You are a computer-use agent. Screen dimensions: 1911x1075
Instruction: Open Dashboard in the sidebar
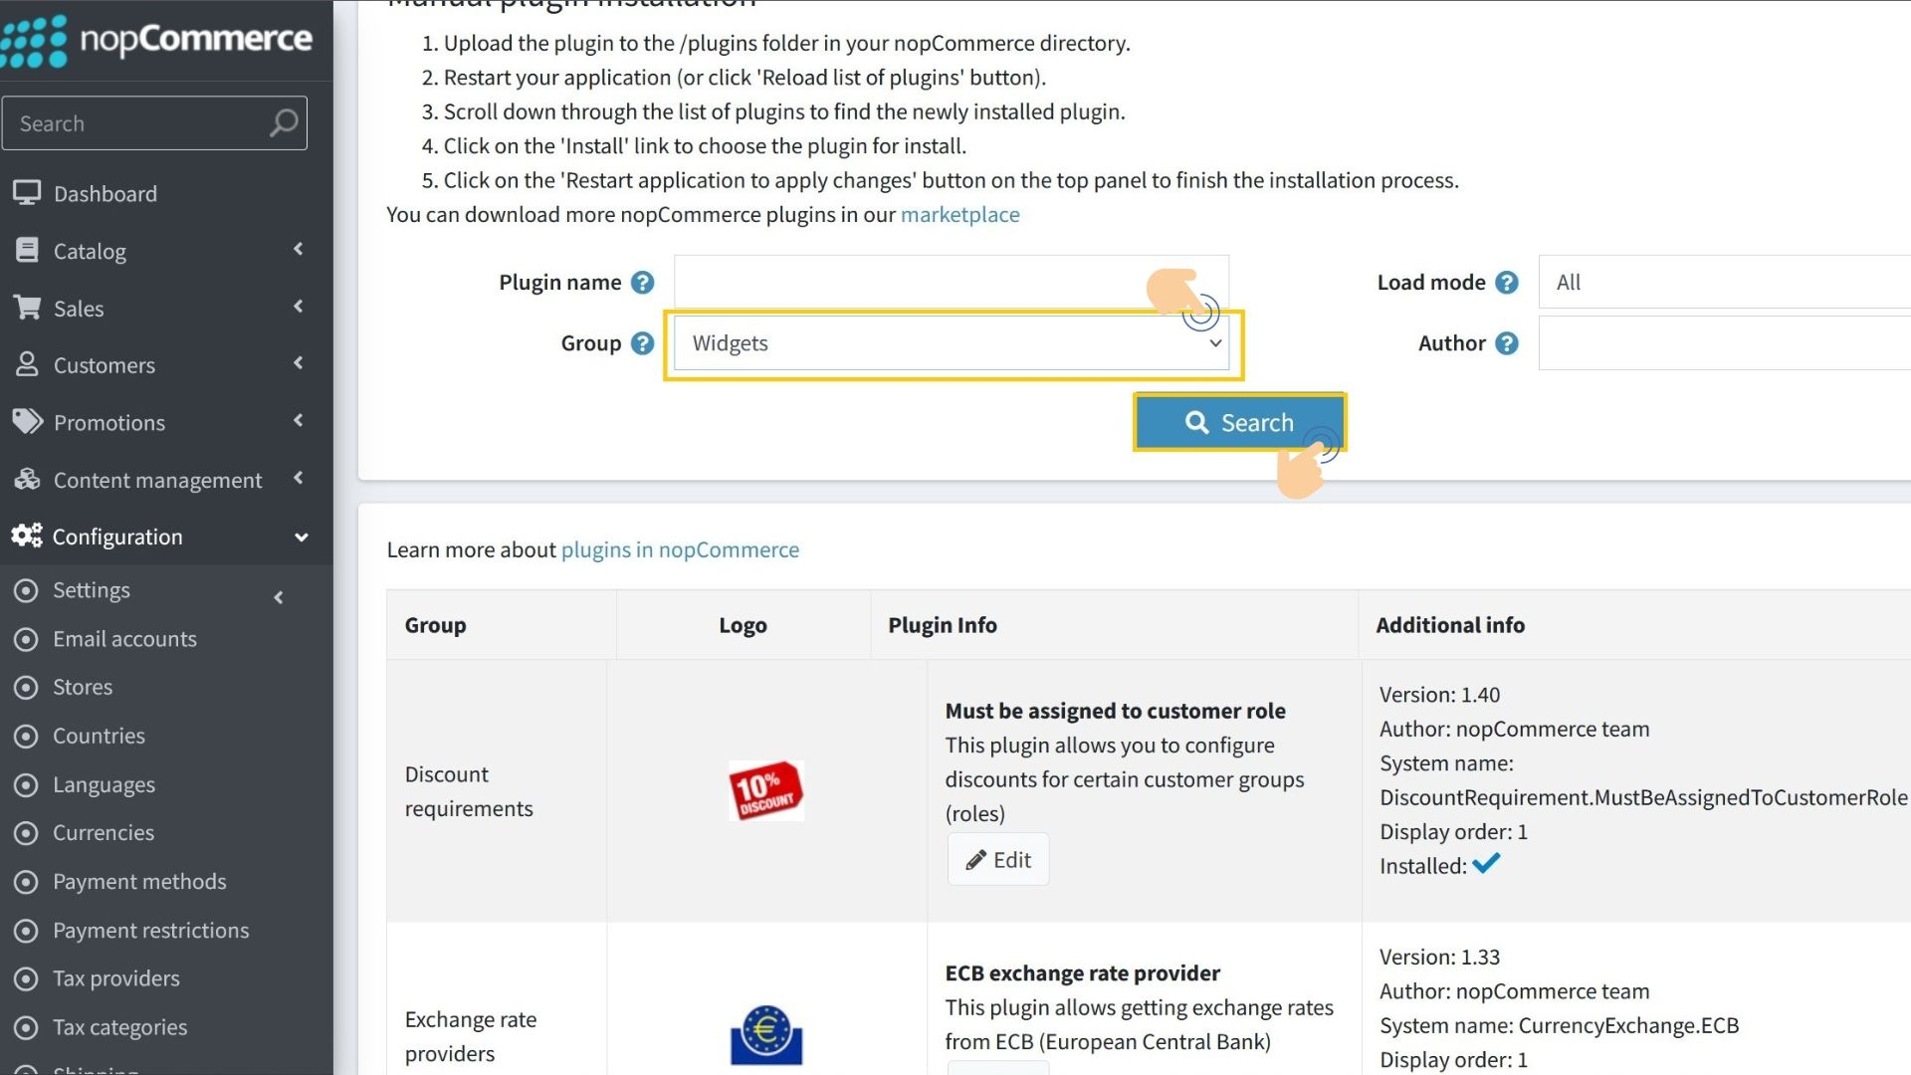pyautogui.click(x=105, y=194)
